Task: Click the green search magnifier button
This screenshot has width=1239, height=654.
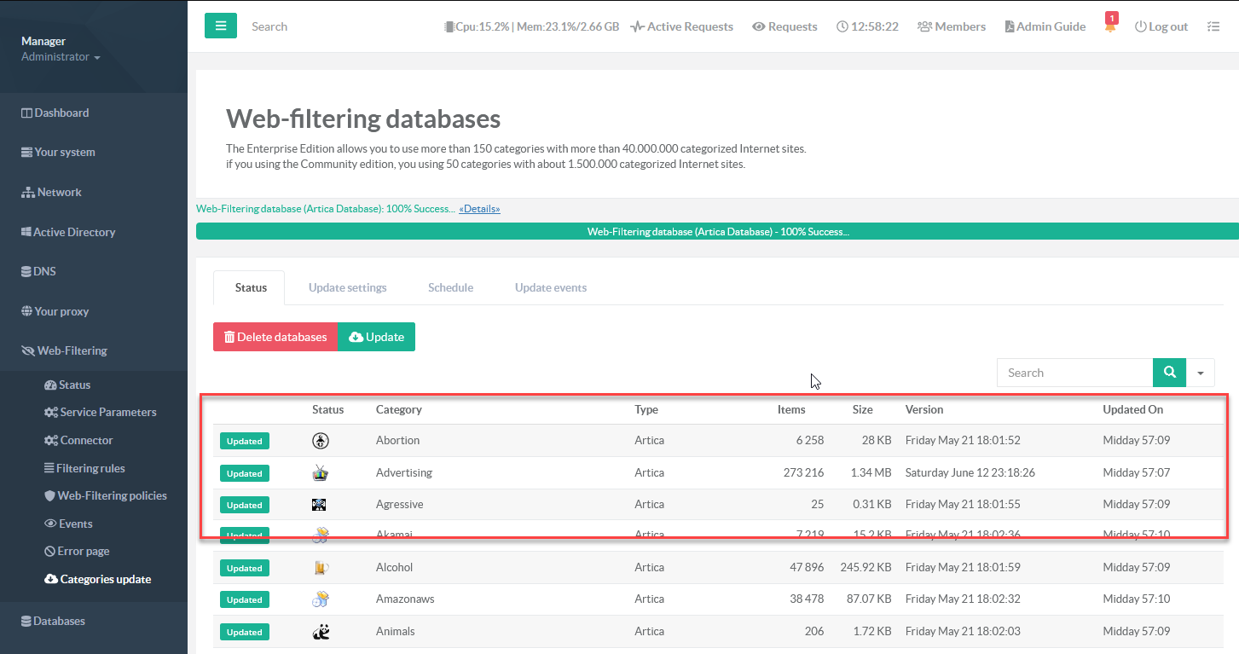Action: (1169, 373)
